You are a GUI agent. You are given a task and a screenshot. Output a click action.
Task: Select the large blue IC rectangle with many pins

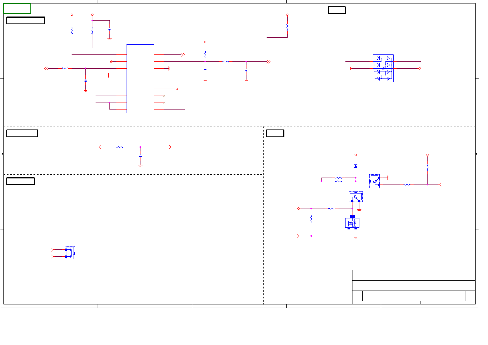(140, 79)
